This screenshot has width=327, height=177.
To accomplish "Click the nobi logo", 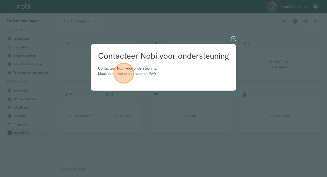I will (23, 6).
